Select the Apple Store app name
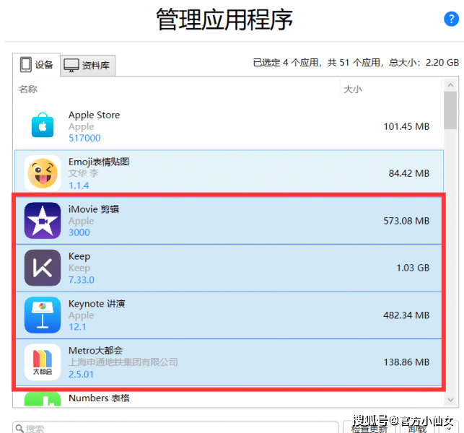 click(x=94, y=115)
